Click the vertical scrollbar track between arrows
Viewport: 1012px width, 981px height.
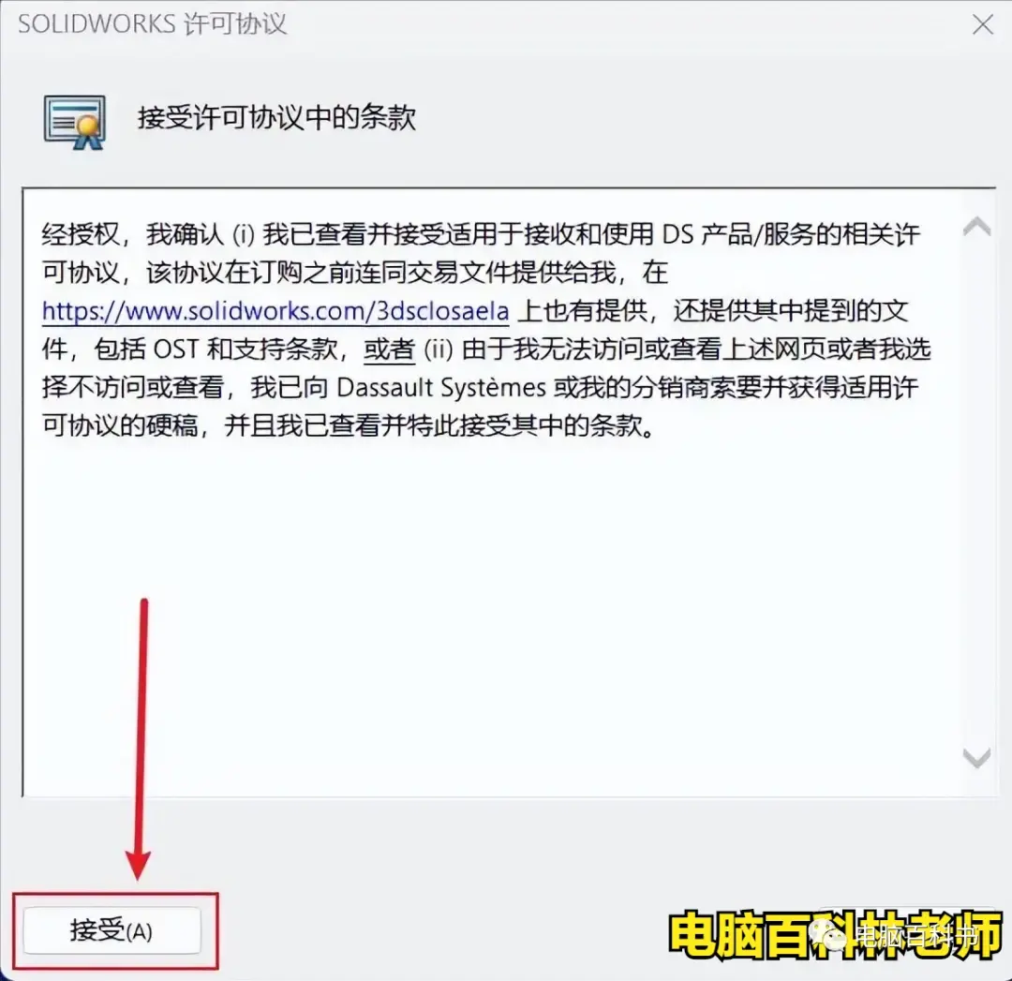pyautogui.click(x=976, y=492)
